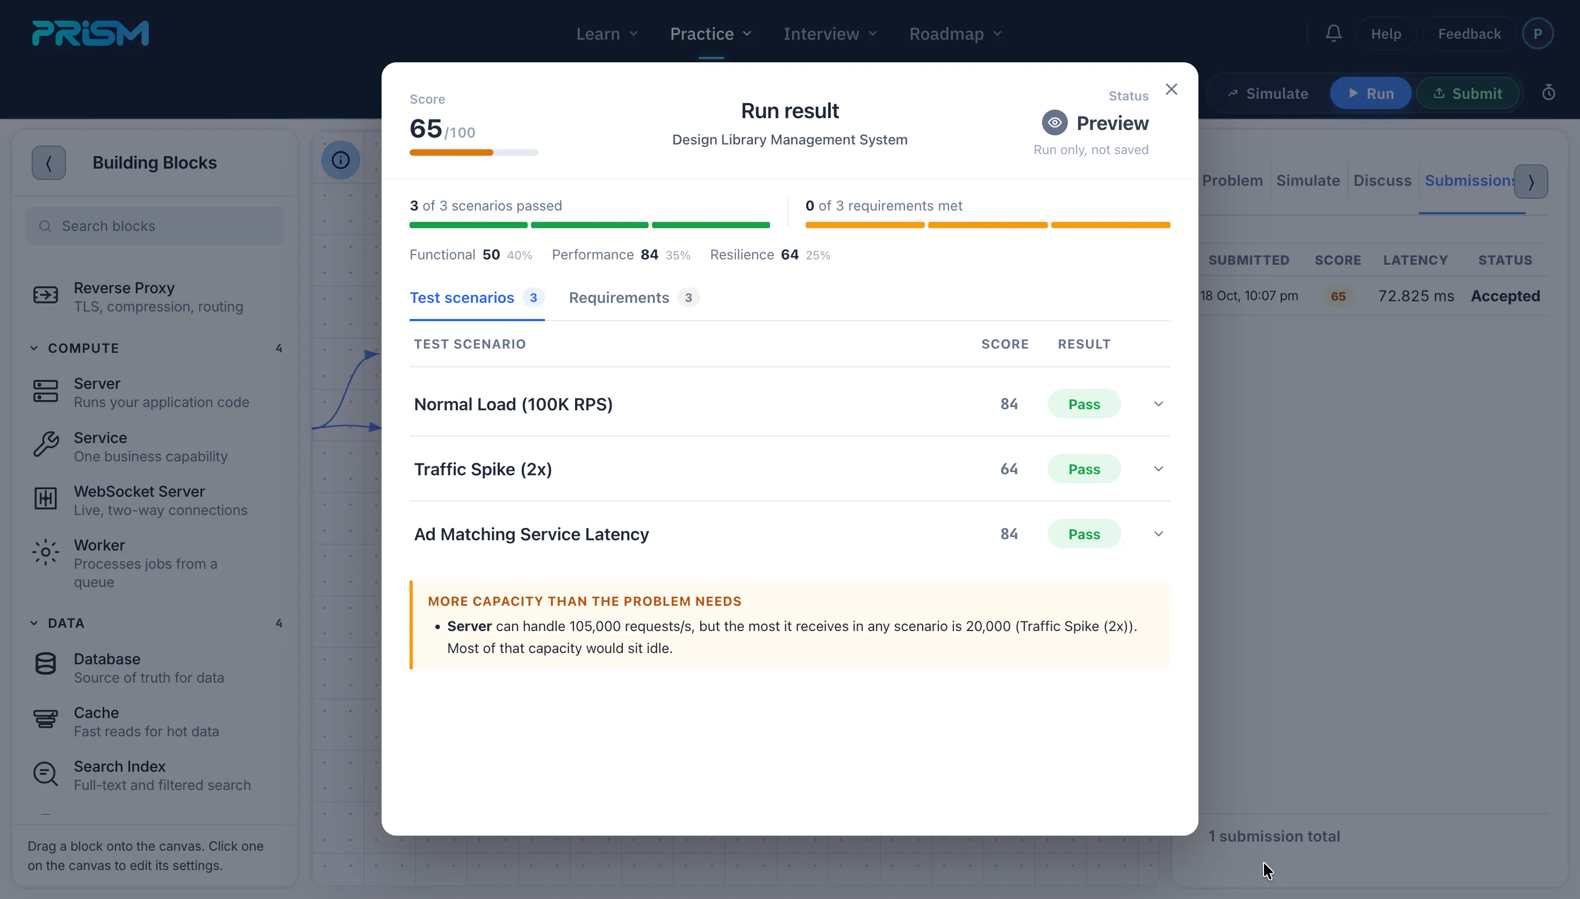Screen dimensions: 1580x899
Task: Expand the Ad Matching Service Latency row
Action: click(1158, 534)
